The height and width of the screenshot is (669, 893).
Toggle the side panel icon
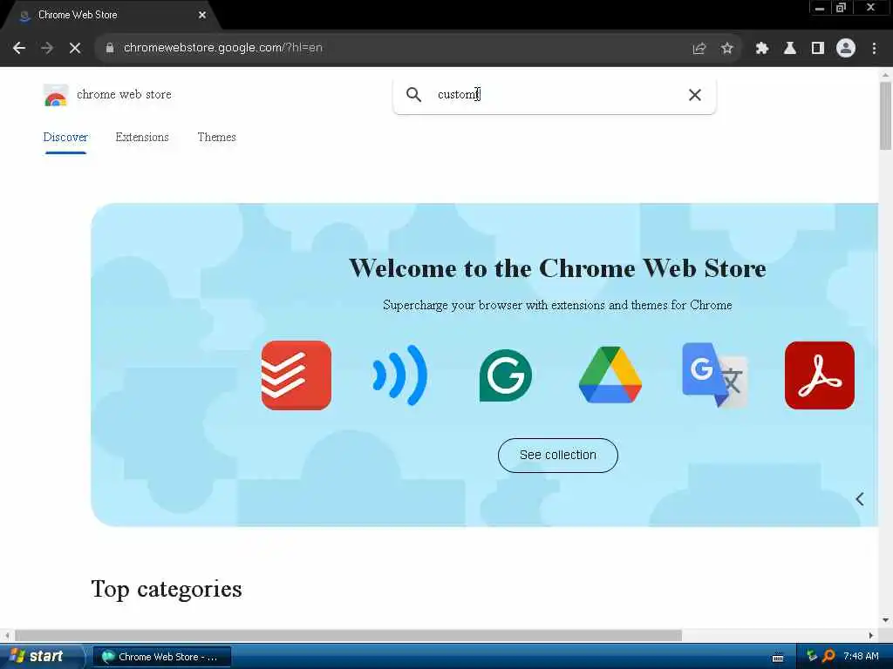(x=818, y=49)
